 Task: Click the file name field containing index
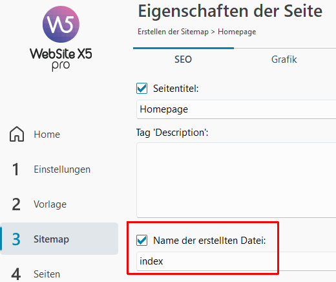click(x=236, y=261)
